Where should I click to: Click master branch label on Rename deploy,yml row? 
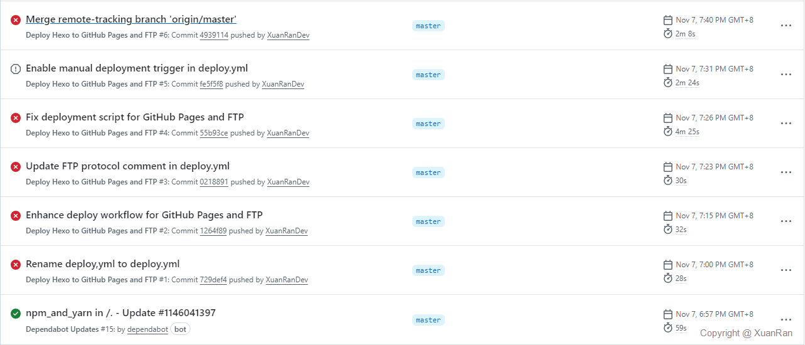[x=429, y=270]
